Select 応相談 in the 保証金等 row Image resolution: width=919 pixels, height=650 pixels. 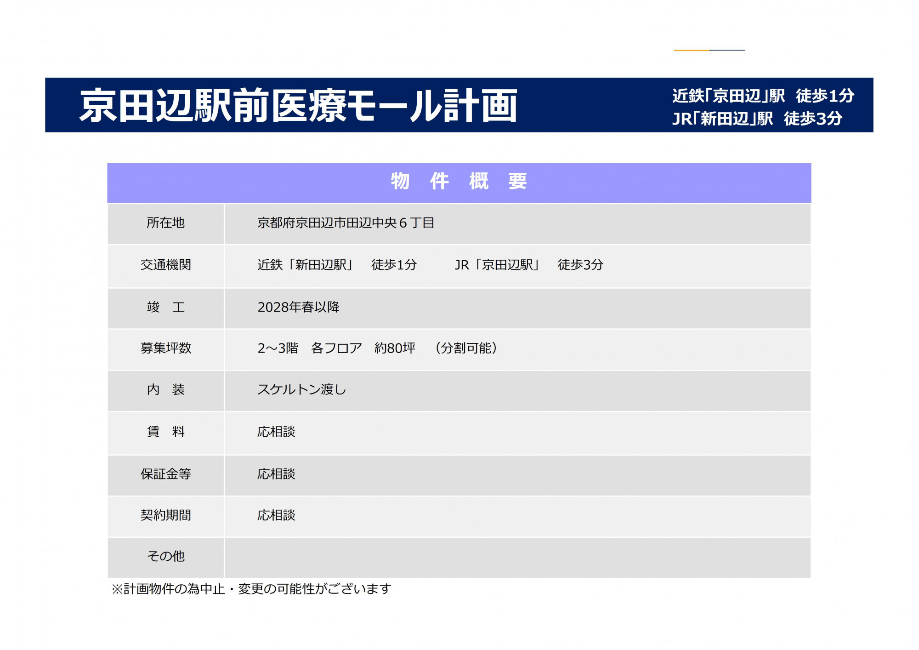pyautogui.click(x=276, y=474)
